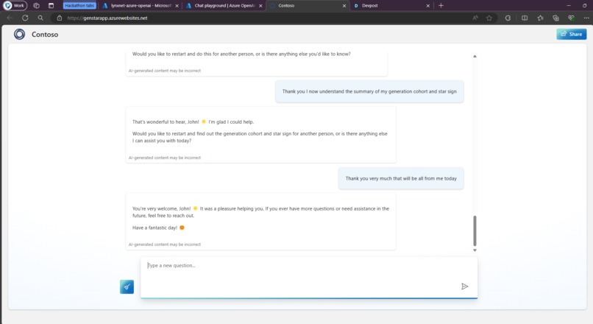Viewport: 593px width, 324px height.
Task: Click the address bar URL
Action: [107, 18]
